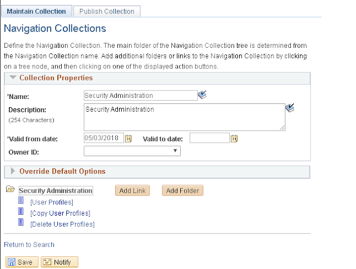
Task: Click document icon beside Copy User Profiles
Action: click(x=21, y=211)
